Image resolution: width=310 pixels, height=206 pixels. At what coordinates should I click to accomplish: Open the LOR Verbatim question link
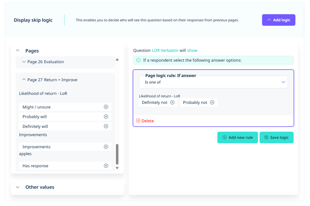(165, 50)
